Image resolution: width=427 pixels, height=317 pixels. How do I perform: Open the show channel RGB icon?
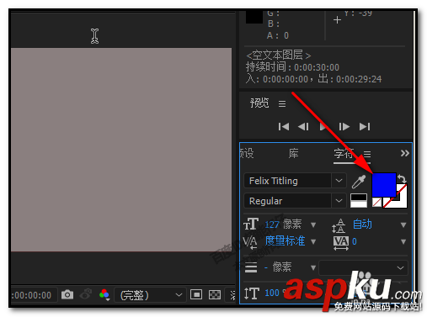[104, 294]
